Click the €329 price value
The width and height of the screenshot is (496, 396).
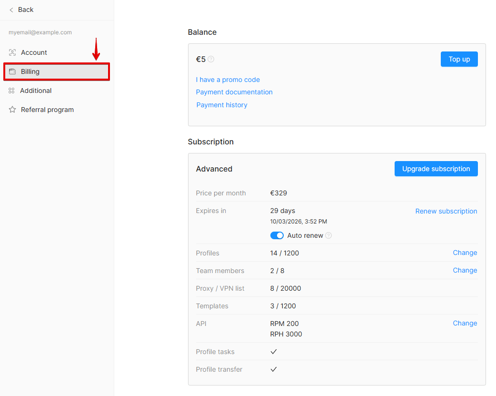(x=278, y=193)
